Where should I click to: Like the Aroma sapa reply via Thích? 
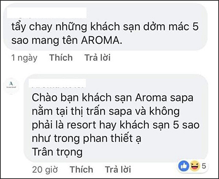[81, 170]
